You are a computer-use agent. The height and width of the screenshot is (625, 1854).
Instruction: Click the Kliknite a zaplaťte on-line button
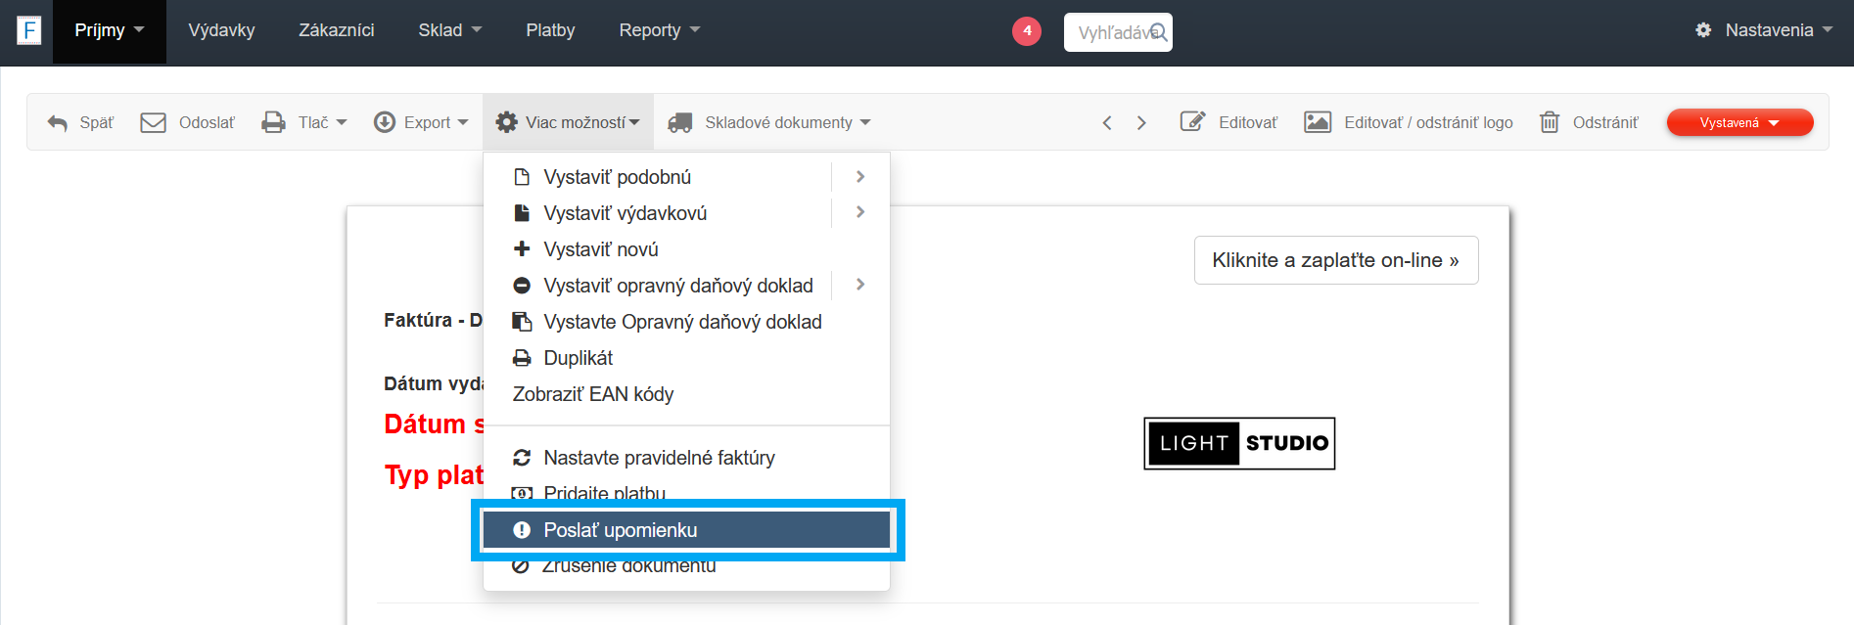(x=1335, y=260)
